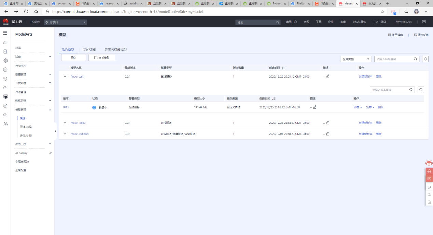Collapse the left navigation panel with the arrow handle
Image resolution: width=433 pixels, height=235 pixels.
pyautogui.click(x=55, y=131)
